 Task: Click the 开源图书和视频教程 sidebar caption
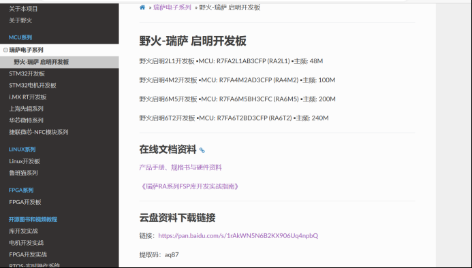pos(33,220)
